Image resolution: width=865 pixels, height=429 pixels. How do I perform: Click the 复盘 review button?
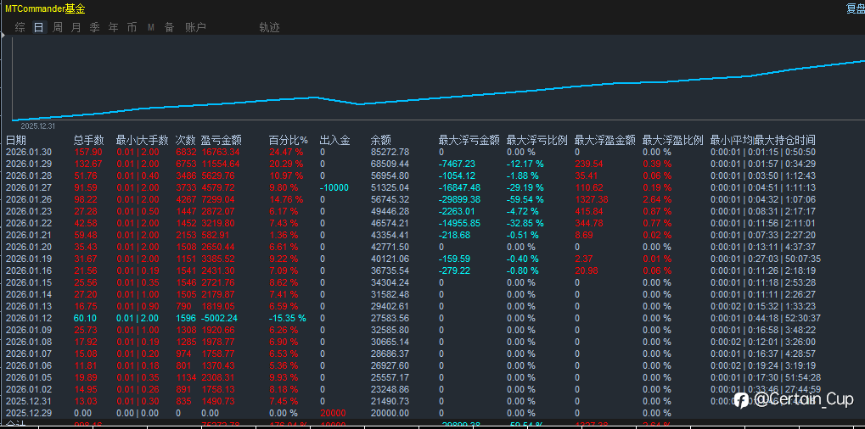(x=856, y=8)
